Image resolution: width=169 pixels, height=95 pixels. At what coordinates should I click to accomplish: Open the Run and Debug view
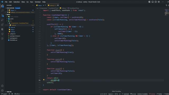[2, 20]
